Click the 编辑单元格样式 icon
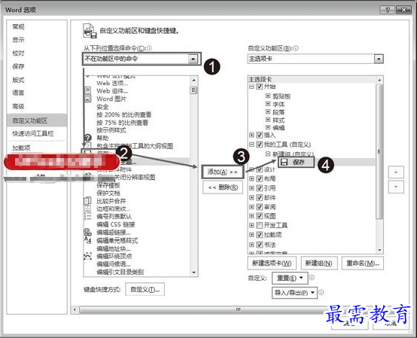 pyautogui.click(x=88, y=240)
